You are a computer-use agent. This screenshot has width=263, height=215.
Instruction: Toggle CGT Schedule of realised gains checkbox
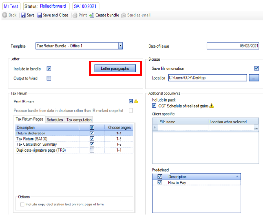[x=154, y=106]
